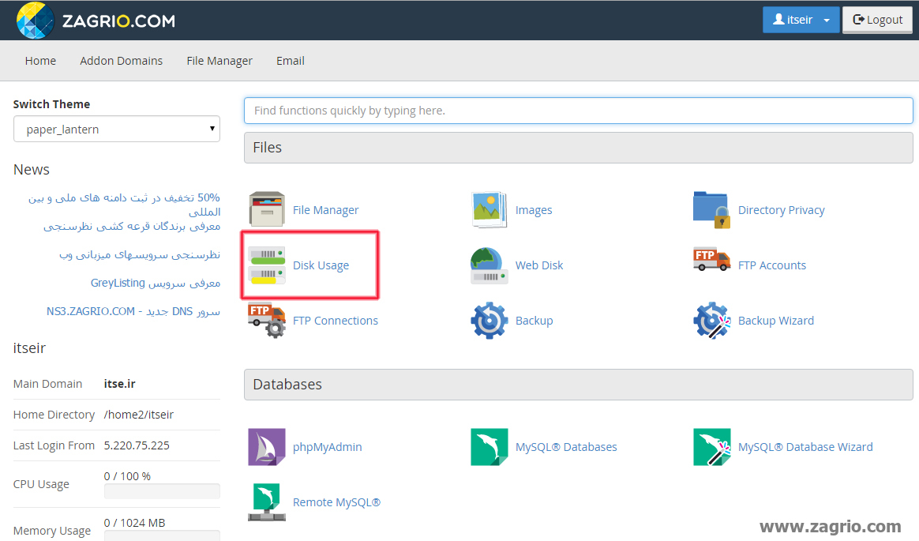Click the Backup Wizard wand icon
The image size is (919, 541).
click(x=711, y=320)
